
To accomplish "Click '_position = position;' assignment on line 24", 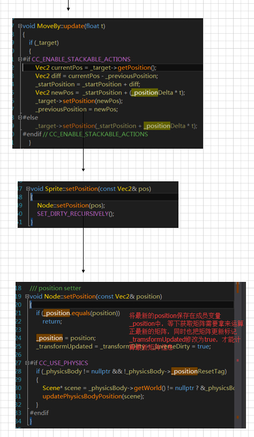I will pos(66,338).
